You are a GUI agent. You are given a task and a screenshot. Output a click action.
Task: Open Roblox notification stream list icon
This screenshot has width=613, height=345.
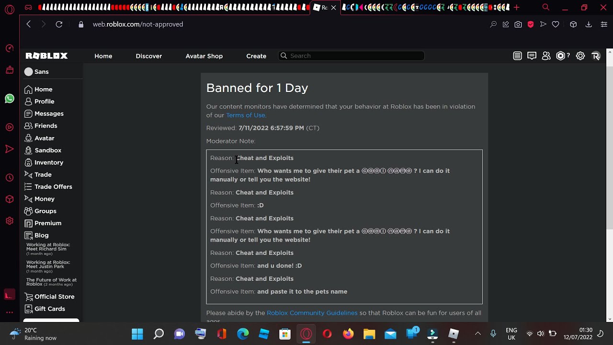tap(517, 56)
